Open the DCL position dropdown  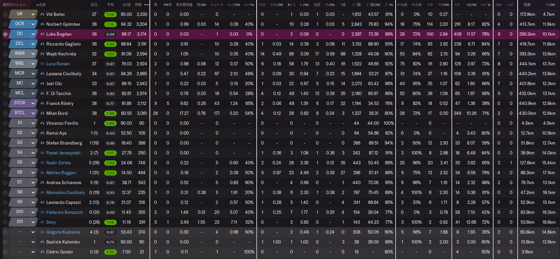(33, 44)
